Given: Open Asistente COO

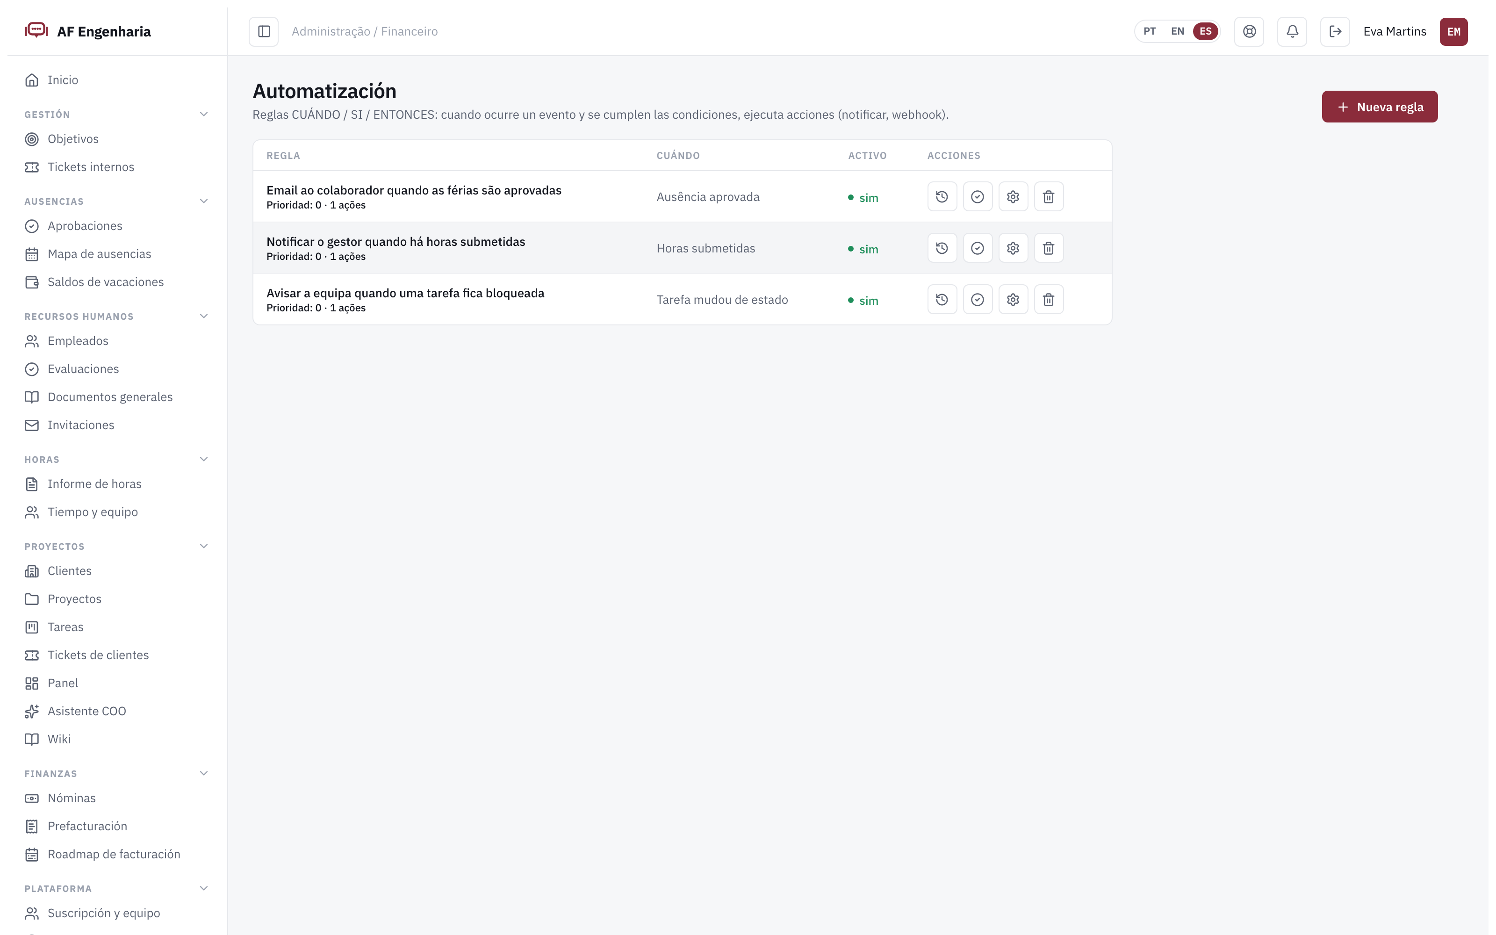Looking at the screenshot, I should (x=117, y=711).
